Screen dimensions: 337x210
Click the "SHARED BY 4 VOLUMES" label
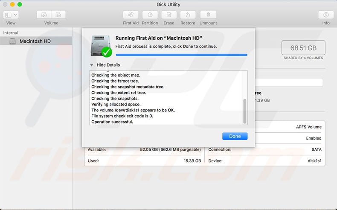tap(303, 58)
